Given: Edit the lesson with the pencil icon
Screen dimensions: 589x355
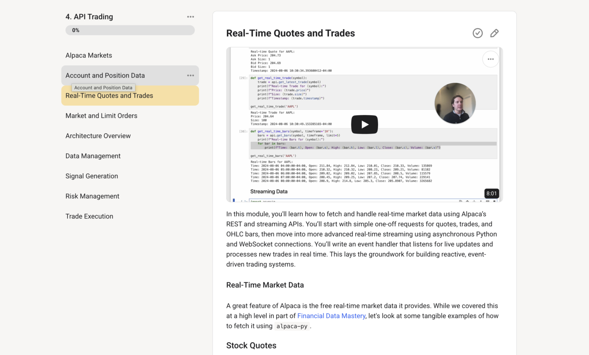Looking at the screenshot, I should (495, 33).
